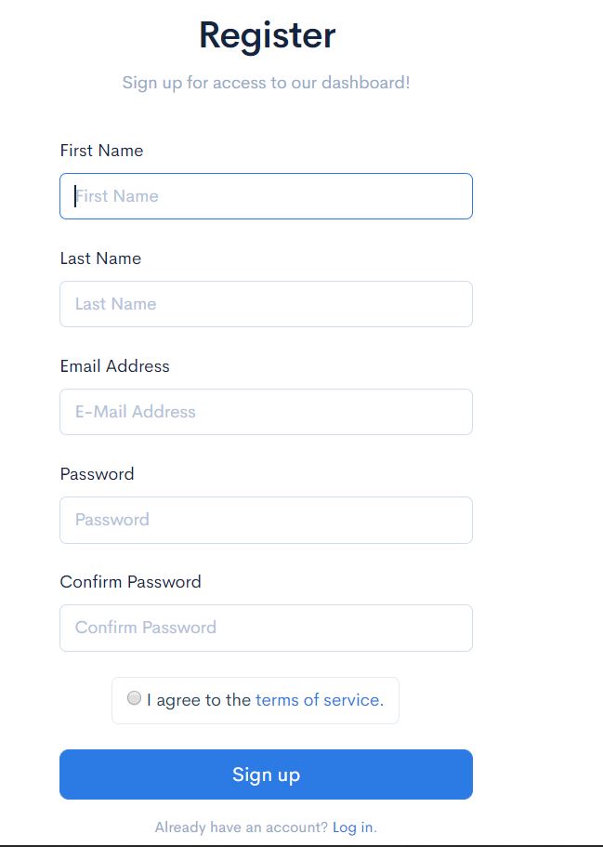603x847 pixels.
Task: Click the Last Name field label
Action: (x=101, y=258)
